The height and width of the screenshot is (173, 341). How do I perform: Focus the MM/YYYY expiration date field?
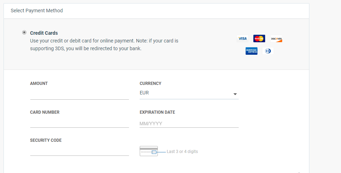click(189, 124)
